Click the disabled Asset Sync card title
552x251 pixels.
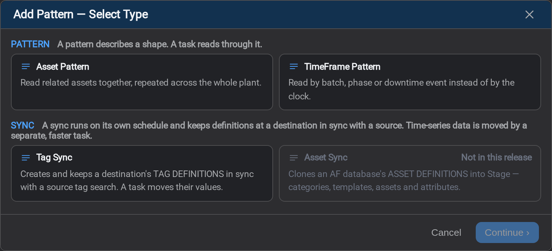coord(326,157)
